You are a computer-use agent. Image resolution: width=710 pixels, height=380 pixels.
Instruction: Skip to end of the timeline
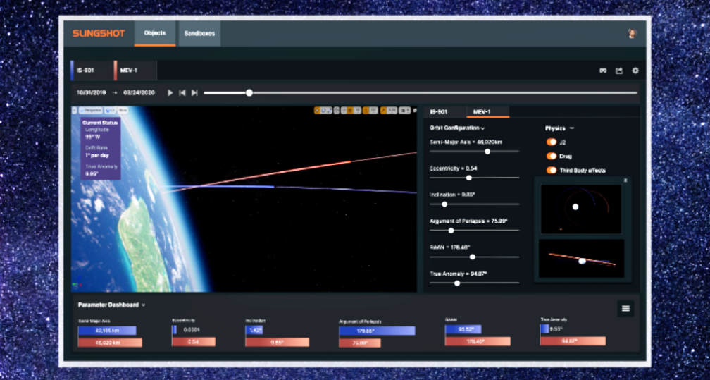click(194, 92)
